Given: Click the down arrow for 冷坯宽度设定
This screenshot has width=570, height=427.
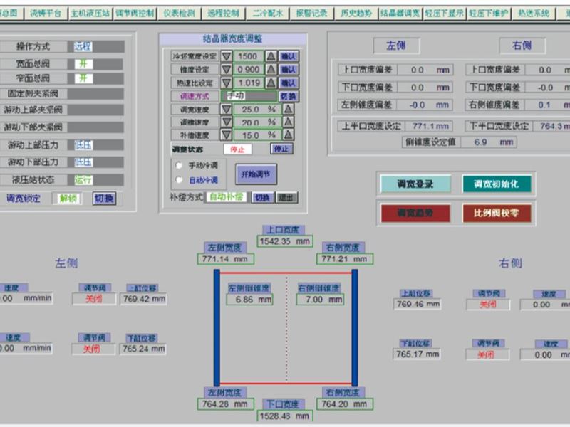Looking at the screenshot, I should [x=227, y=56].
